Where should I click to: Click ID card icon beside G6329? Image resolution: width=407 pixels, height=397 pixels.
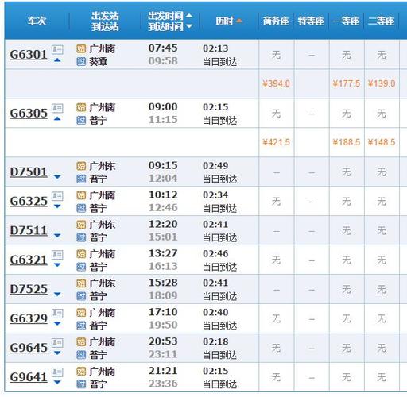coord(57,313)
